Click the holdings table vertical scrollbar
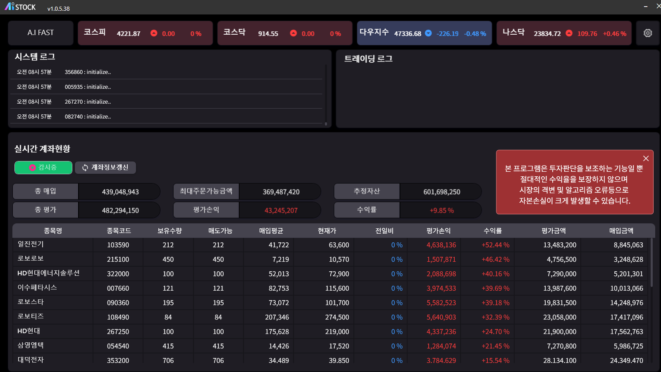 click(651, 264)
